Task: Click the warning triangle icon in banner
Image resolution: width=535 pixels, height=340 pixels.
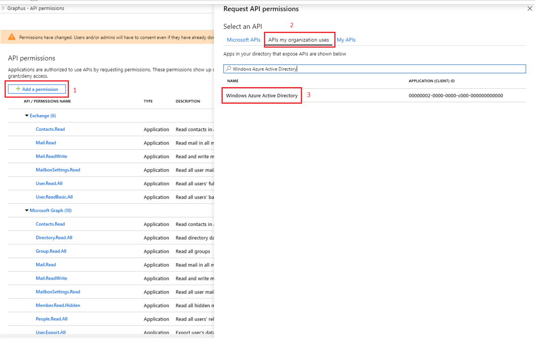Action: tap(11, 37)
